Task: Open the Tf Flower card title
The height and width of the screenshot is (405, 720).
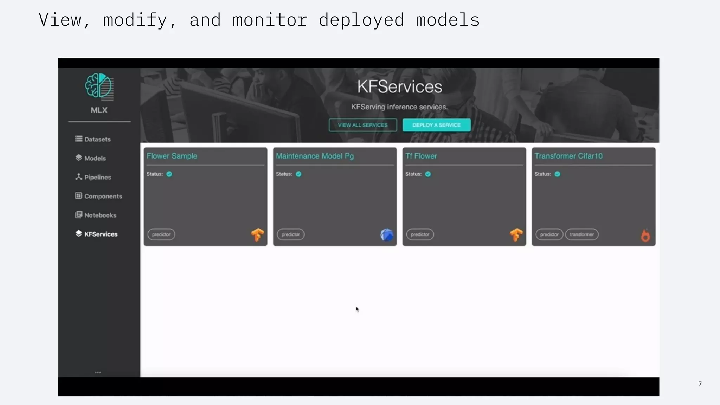Action: (421, 156)
